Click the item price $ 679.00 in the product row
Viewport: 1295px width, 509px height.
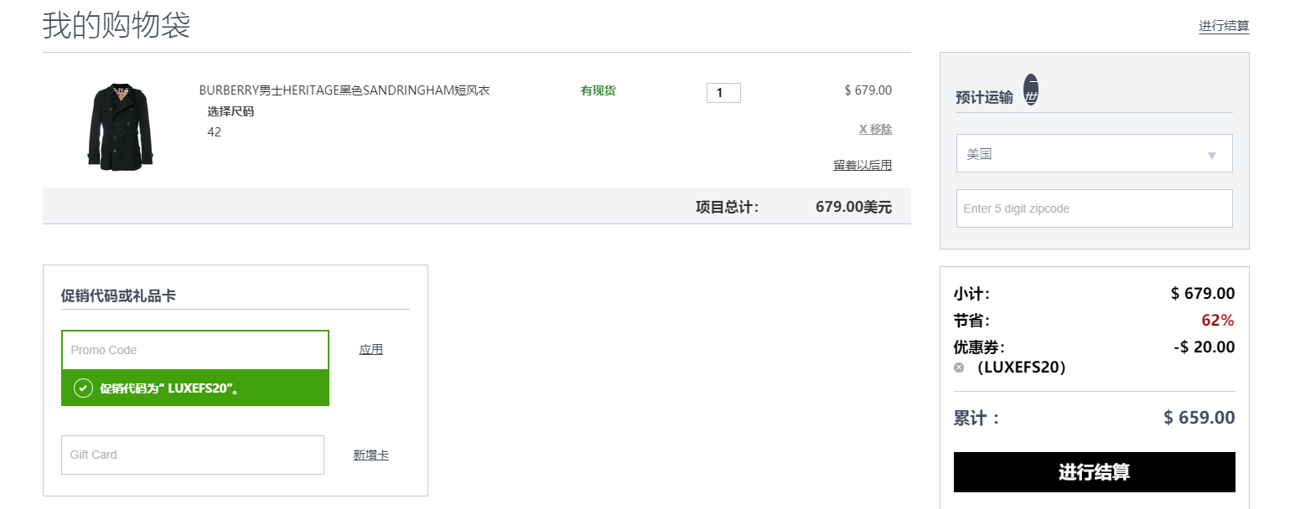tap(868, 90)
